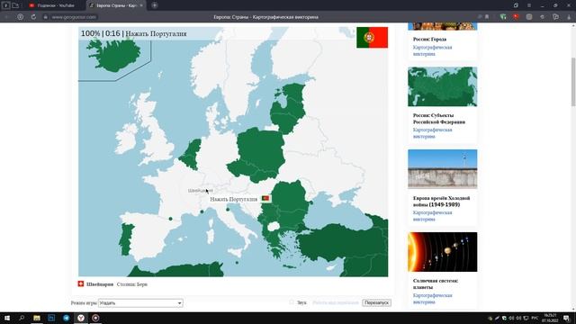This screenshot has height=324, width=576.
Task: Open the downloads icon in toolbar
Action: point(569,17)
